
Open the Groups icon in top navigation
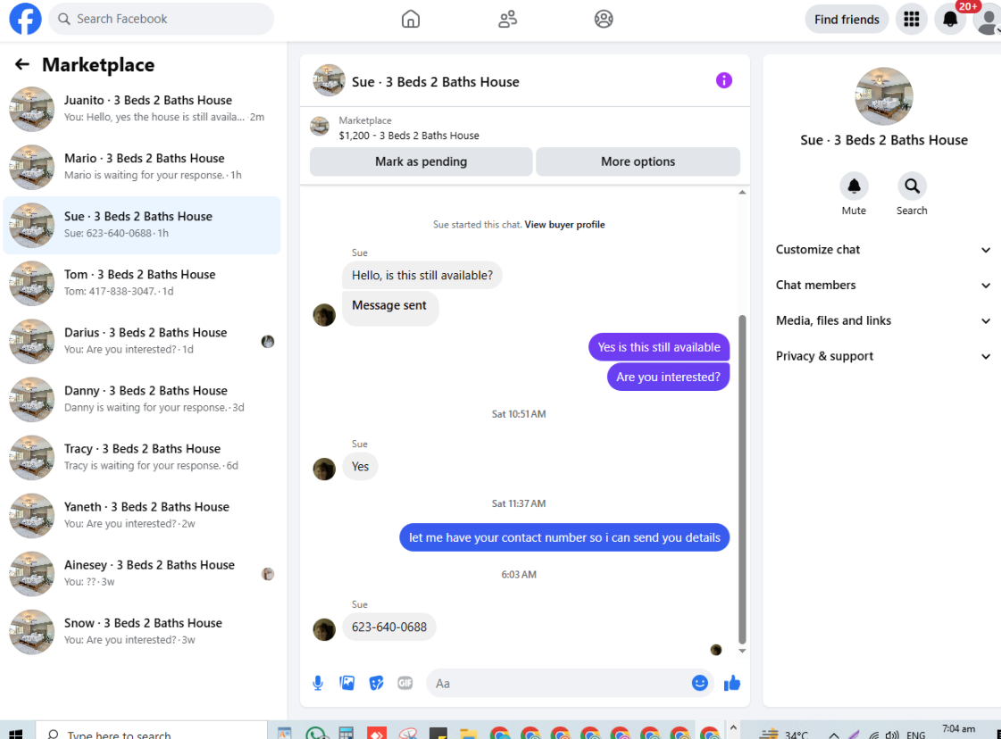coord(604,19)
